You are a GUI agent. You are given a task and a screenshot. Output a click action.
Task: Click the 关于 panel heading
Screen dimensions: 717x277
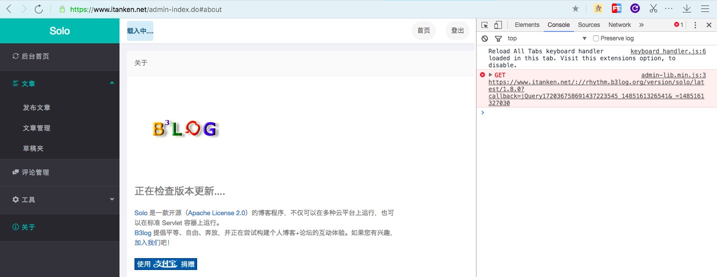point(141,63)
